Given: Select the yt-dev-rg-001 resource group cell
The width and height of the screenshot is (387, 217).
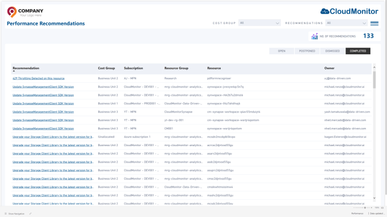Looking at the screenshot, I should pos(174,120).
